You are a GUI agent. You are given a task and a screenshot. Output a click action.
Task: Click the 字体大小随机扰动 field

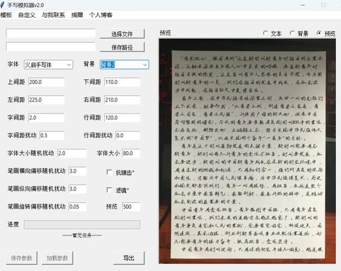[72, 153]
